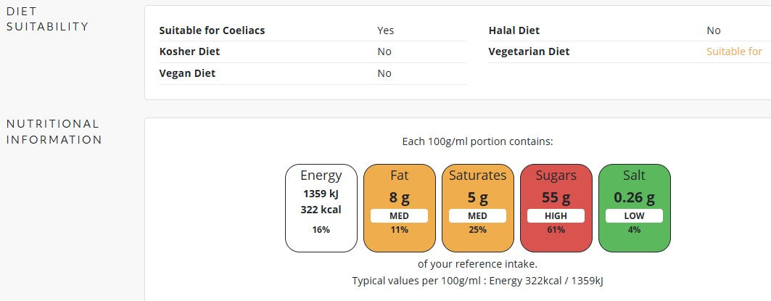Click the 'Vegan Diet' row label
Viewport: 771px width, 301px height.
[x=187, y=73]
